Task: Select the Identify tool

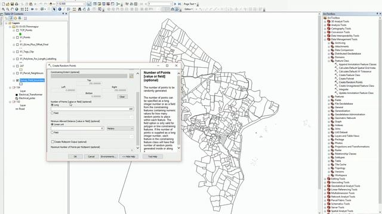Action: point(60,10)
